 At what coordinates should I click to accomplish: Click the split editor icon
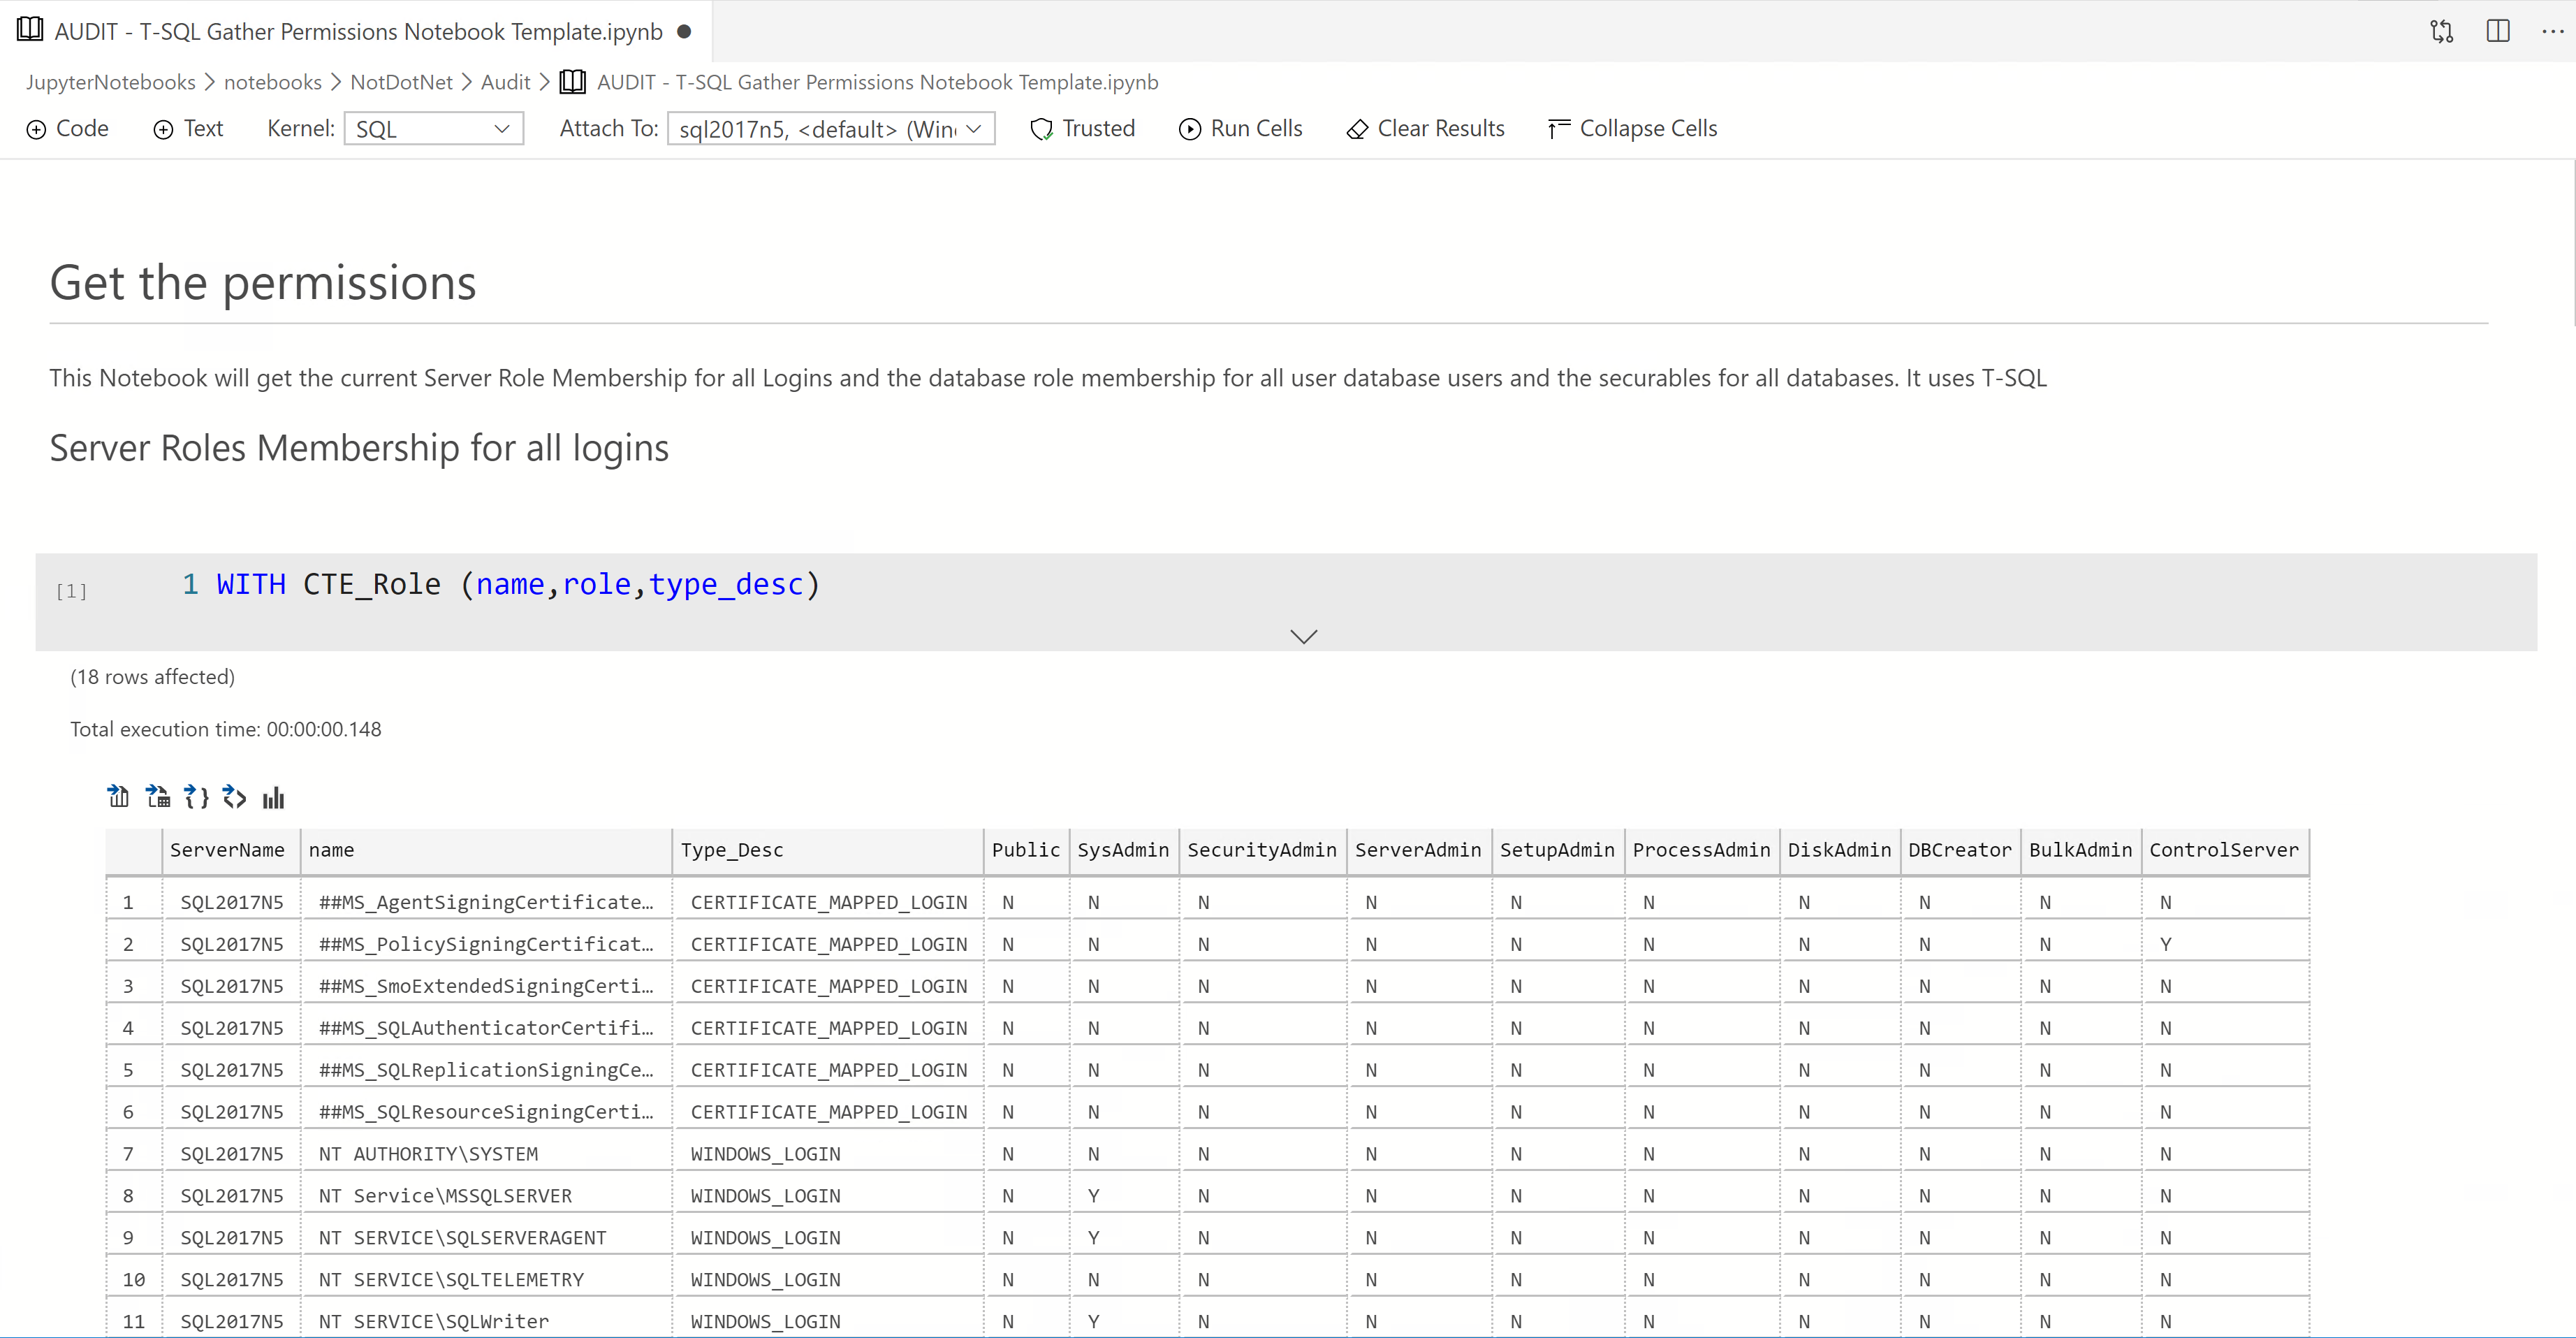tap(2497, 31)
